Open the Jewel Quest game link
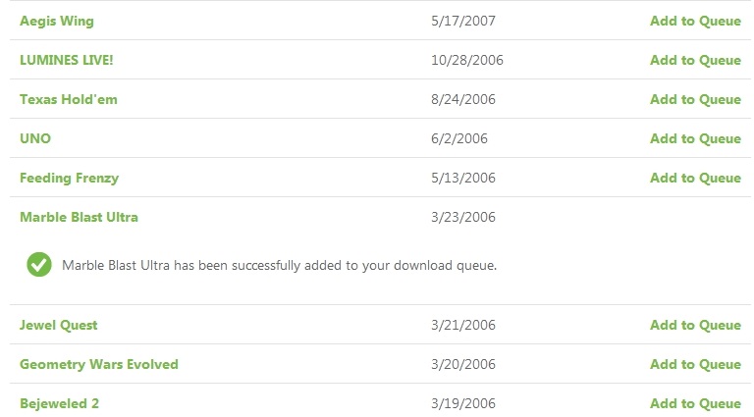The height and width of the screenshot is (417, 754). pos(58,325)
